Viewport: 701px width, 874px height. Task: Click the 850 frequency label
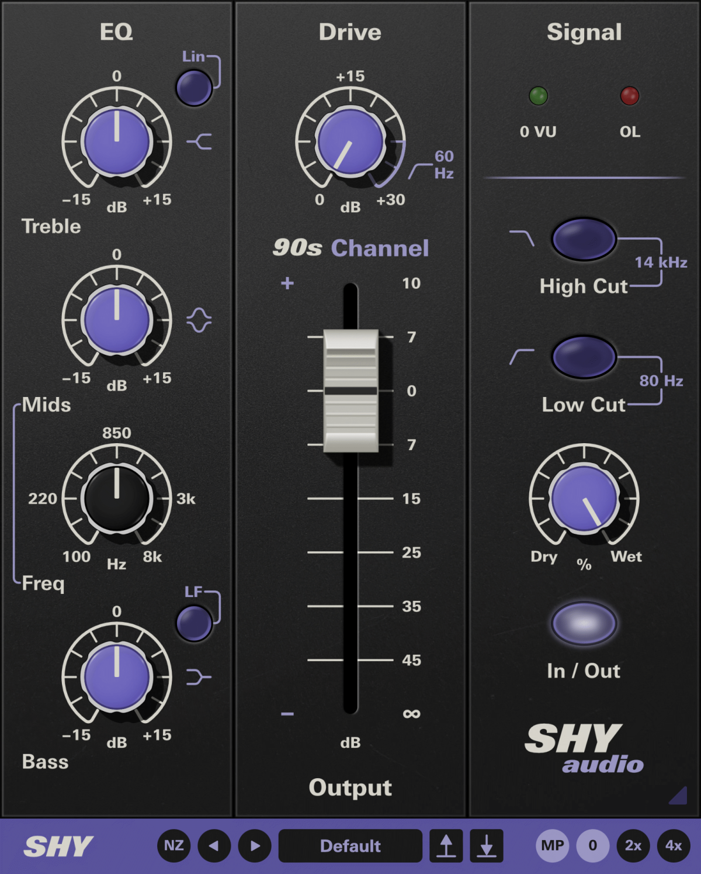(117, 433)
